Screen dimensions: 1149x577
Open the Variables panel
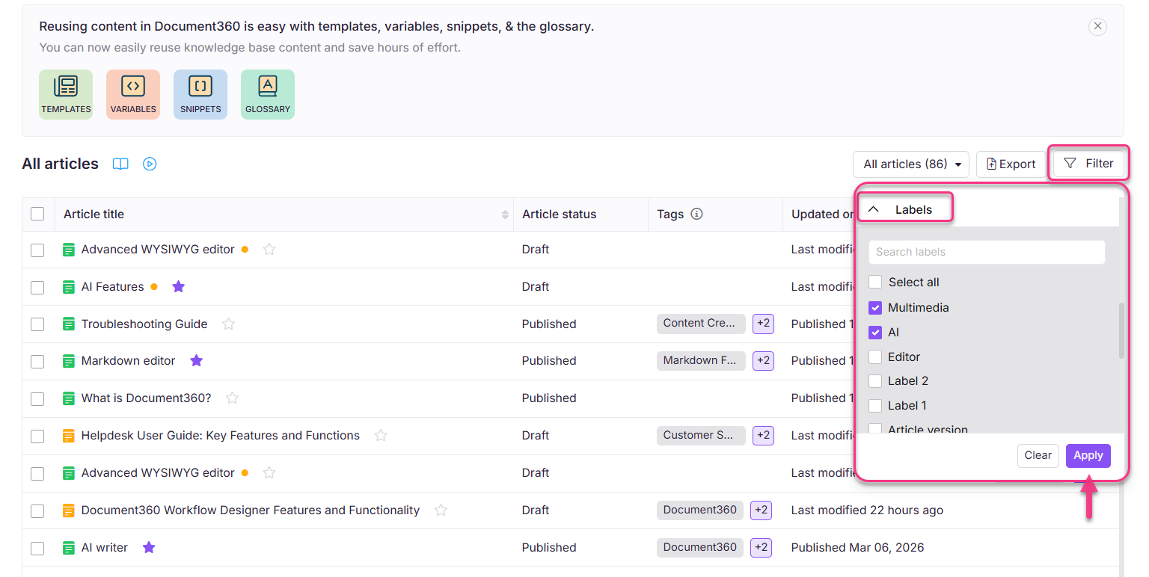[132, 93]
